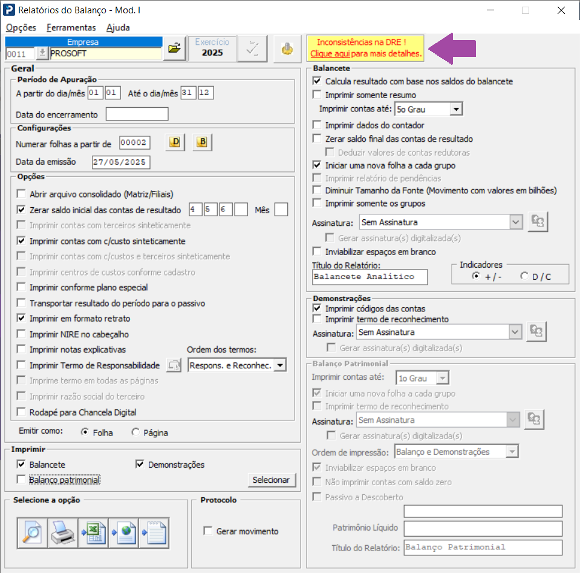The width and height of the screenshot is (580, 573).
Task: Select the Página radio option
Action: point(135,432)
